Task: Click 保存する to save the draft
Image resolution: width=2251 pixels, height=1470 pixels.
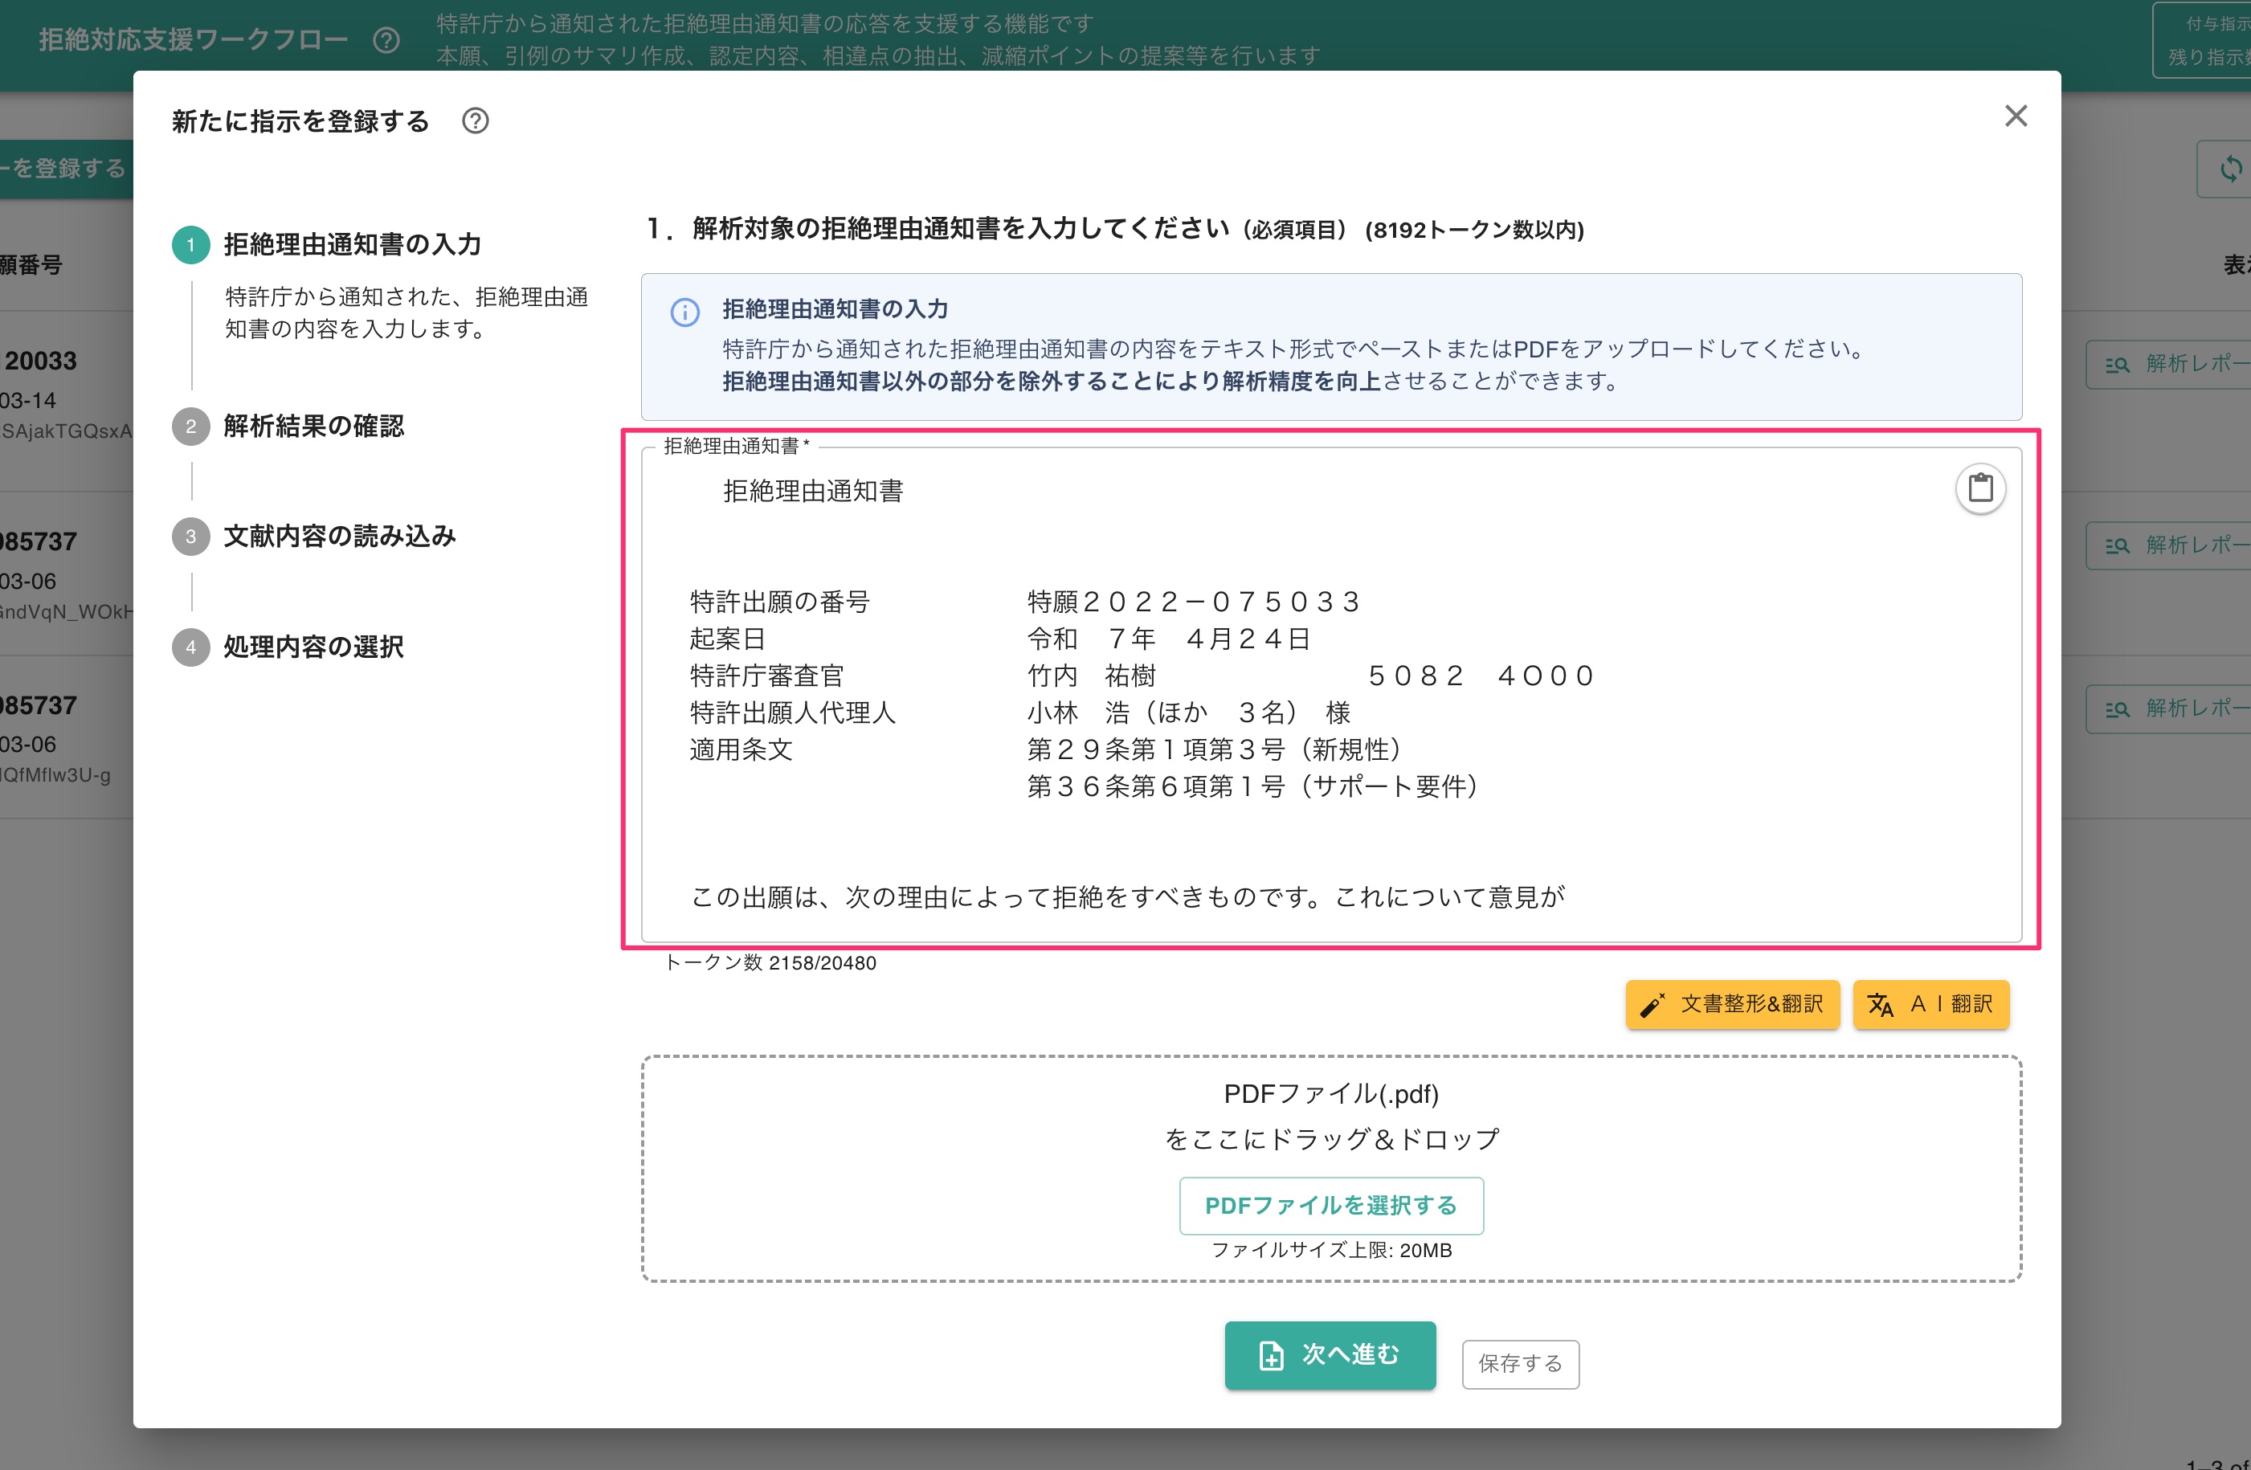Action: pos(1519,1363)
